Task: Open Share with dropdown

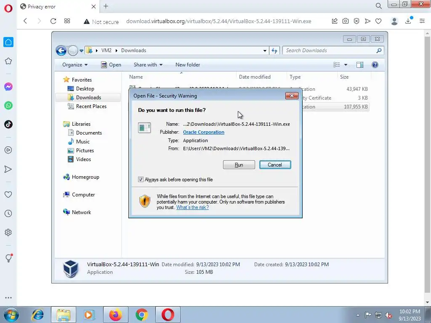Action: click(148, 65)
